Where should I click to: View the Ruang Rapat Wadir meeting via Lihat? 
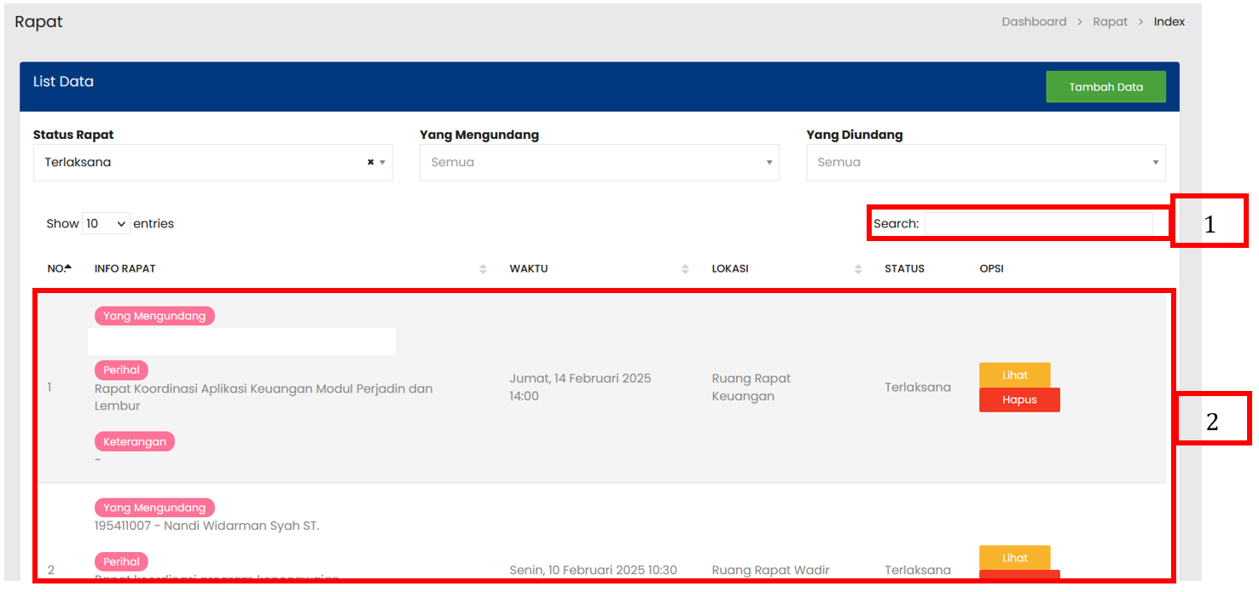(x=1014, y=558)
